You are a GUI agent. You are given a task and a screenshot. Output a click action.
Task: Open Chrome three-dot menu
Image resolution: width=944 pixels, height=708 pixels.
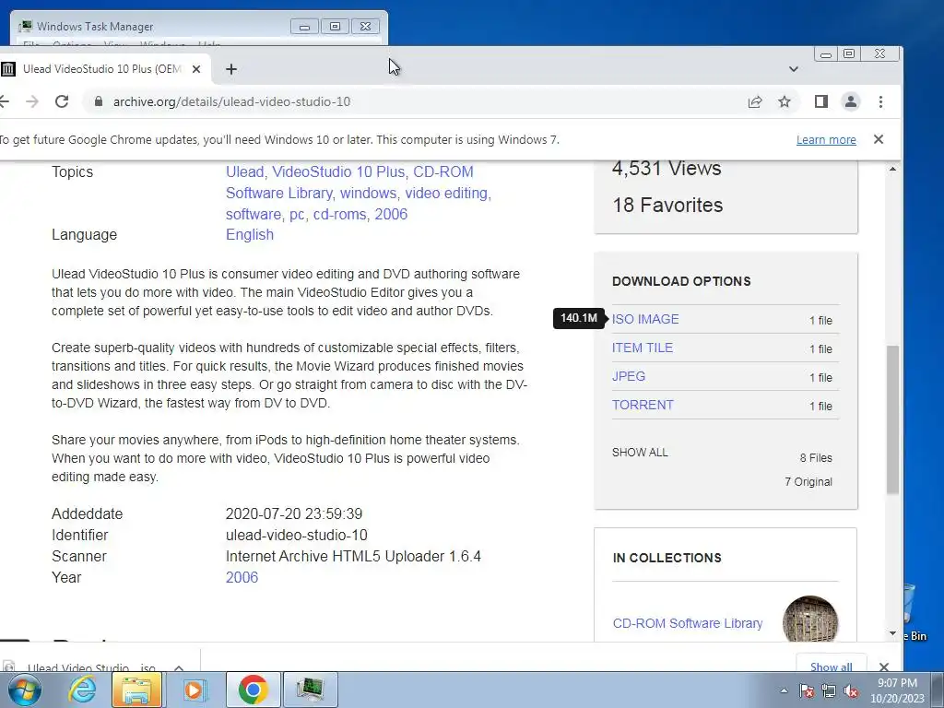(880, 101)
